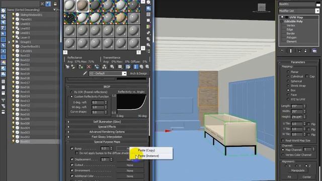Click Additional Color map None button

click(130, 176)
